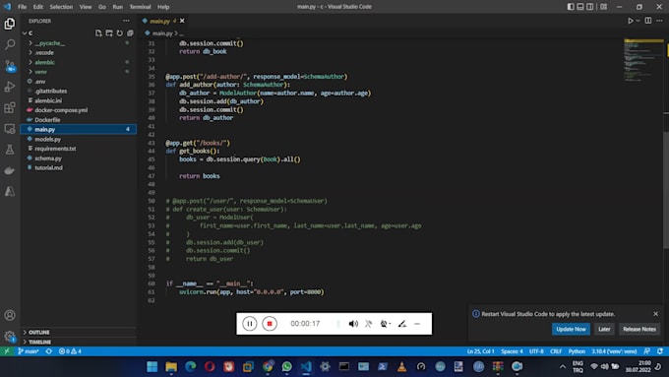
Task: Open the Run and Debug view
Action: click(10, 87)
